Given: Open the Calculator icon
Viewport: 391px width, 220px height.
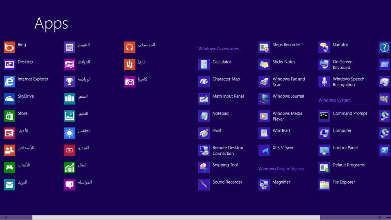Looking at the screenshot, I should pyautogui.click(x=204, y=64).
